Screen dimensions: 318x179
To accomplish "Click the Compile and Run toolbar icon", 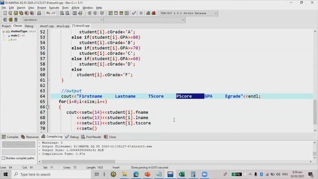I will (x=121, y=13).
